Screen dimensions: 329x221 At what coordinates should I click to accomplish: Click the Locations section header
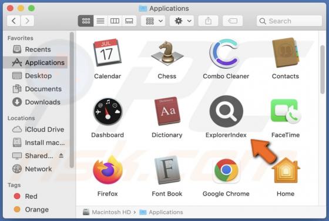point(21,118)
